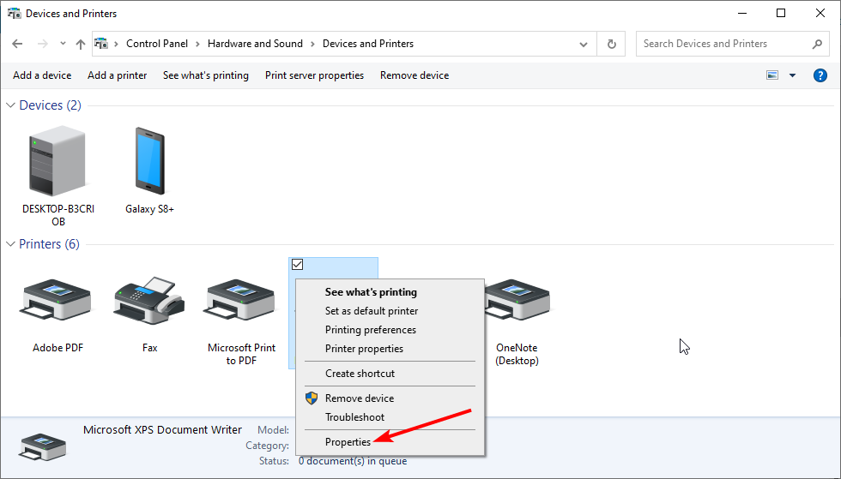The width and height of the screenshot is (841, 479).
Task: Click the refresh address bar button
Action: (611, 44)
